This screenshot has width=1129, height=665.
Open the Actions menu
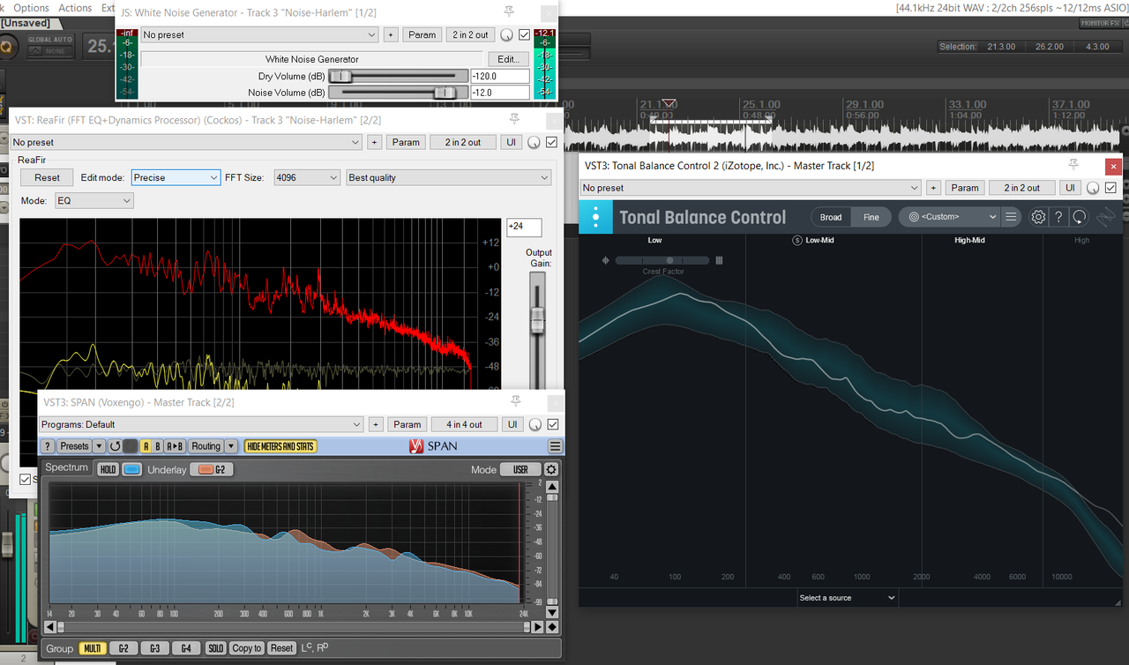(x=75, y=7)
